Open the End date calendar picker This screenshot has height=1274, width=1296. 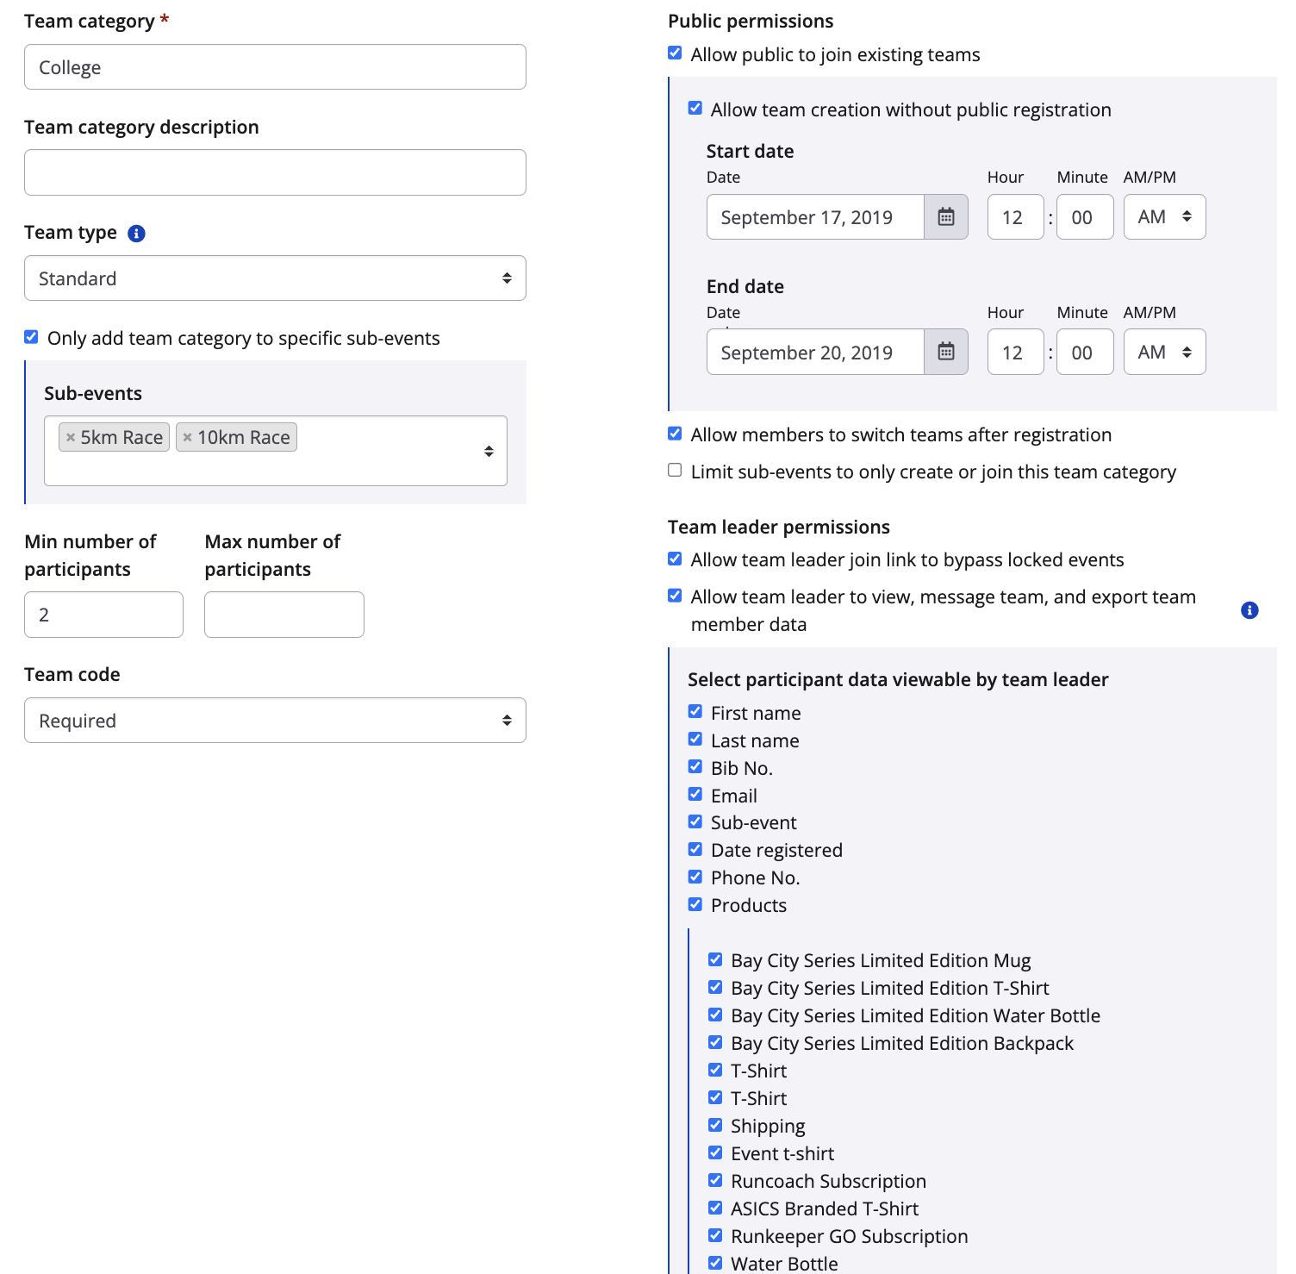point(945,352)
